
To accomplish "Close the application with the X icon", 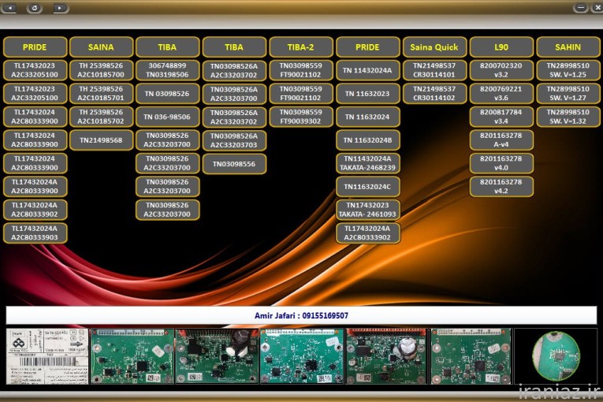I will point(595,8).
